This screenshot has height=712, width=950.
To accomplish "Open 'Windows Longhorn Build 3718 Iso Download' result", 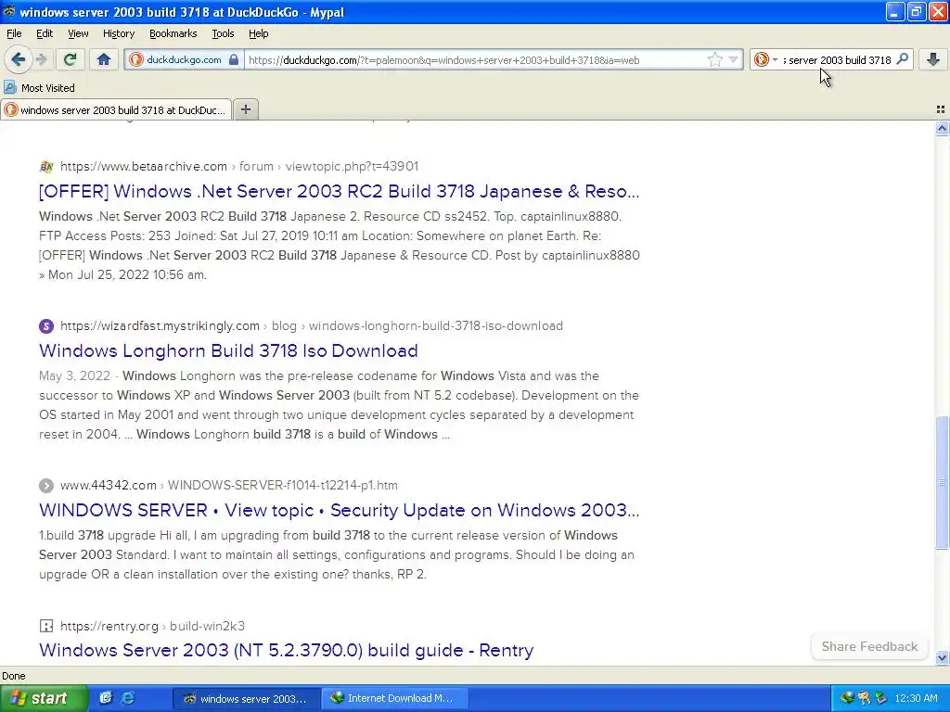I will pyautogui.click(x=228, y=350).
